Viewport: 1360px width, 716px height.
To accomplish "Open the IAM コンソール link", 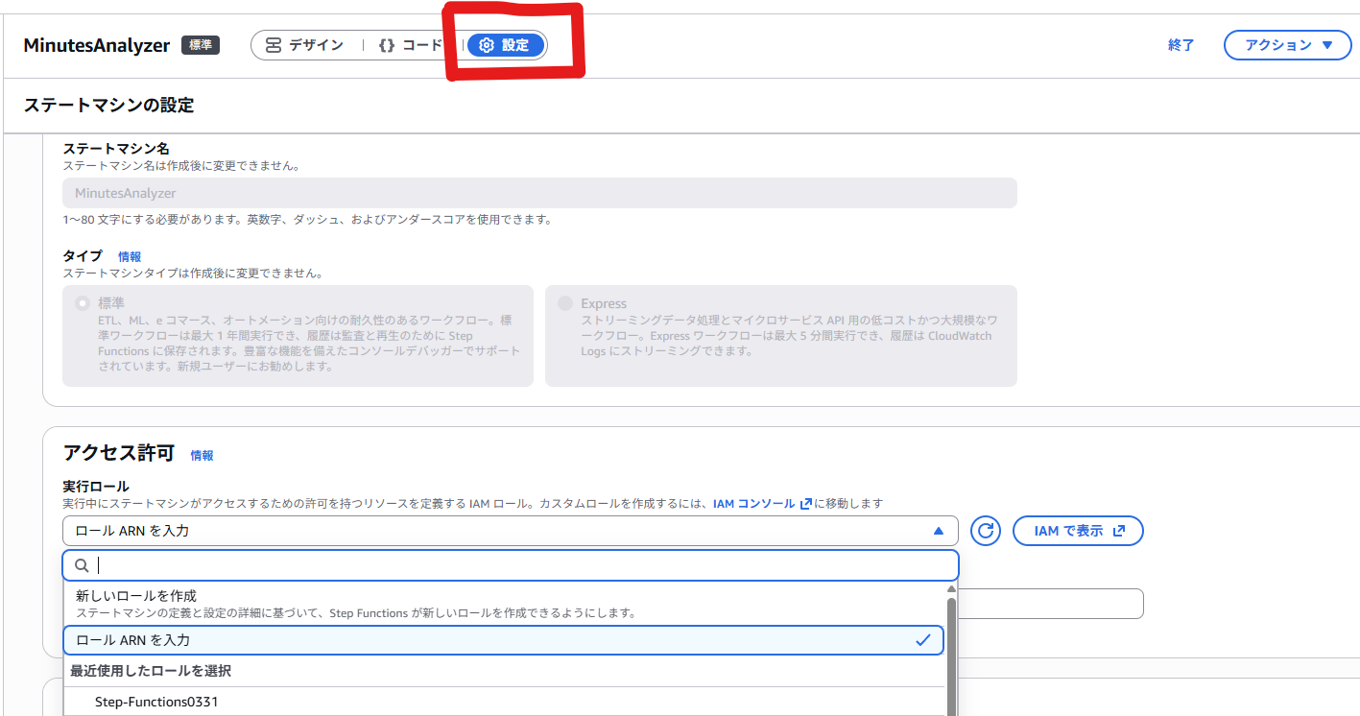I will [x=763, y=503].
